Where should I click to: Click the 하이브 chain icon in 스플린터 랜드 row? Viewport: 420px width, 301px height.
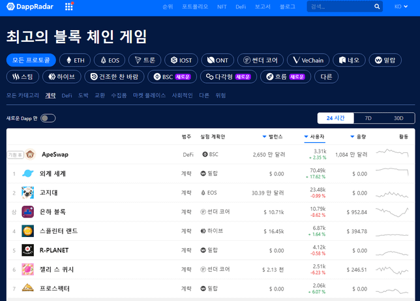point(203,231)
